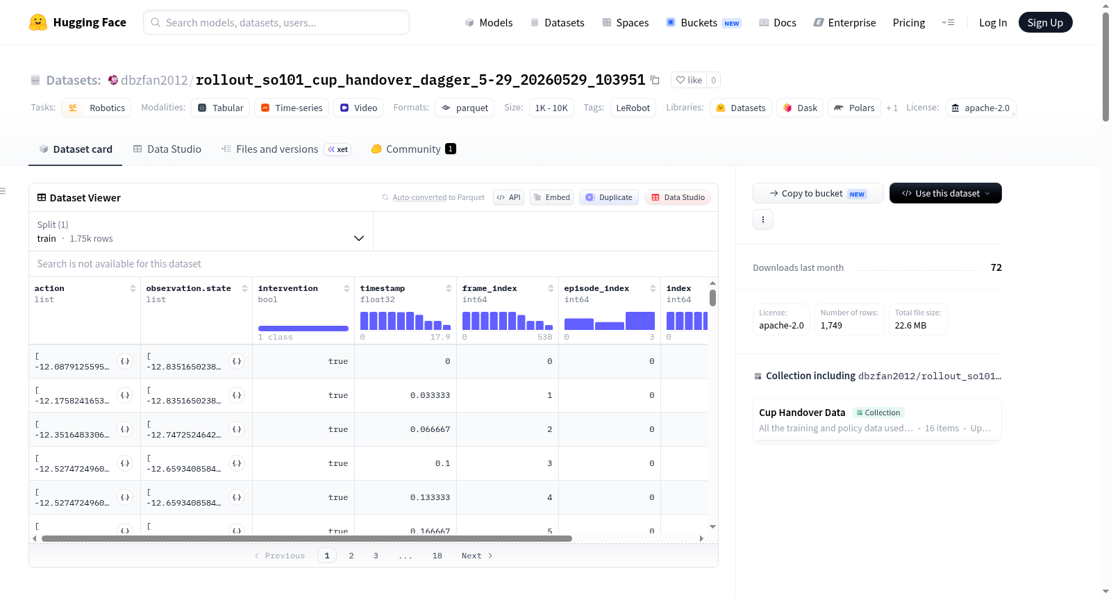This screenshot has height=598, width=1111.
Task: Click the Sign Up button
Action: 1046,22
